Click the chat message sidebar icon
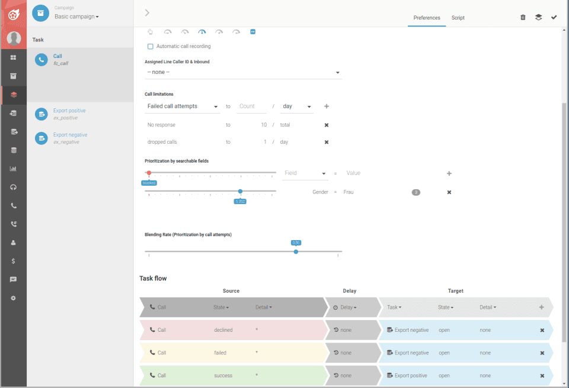This screenshot has width=569, height=388. tap(14, 280)
